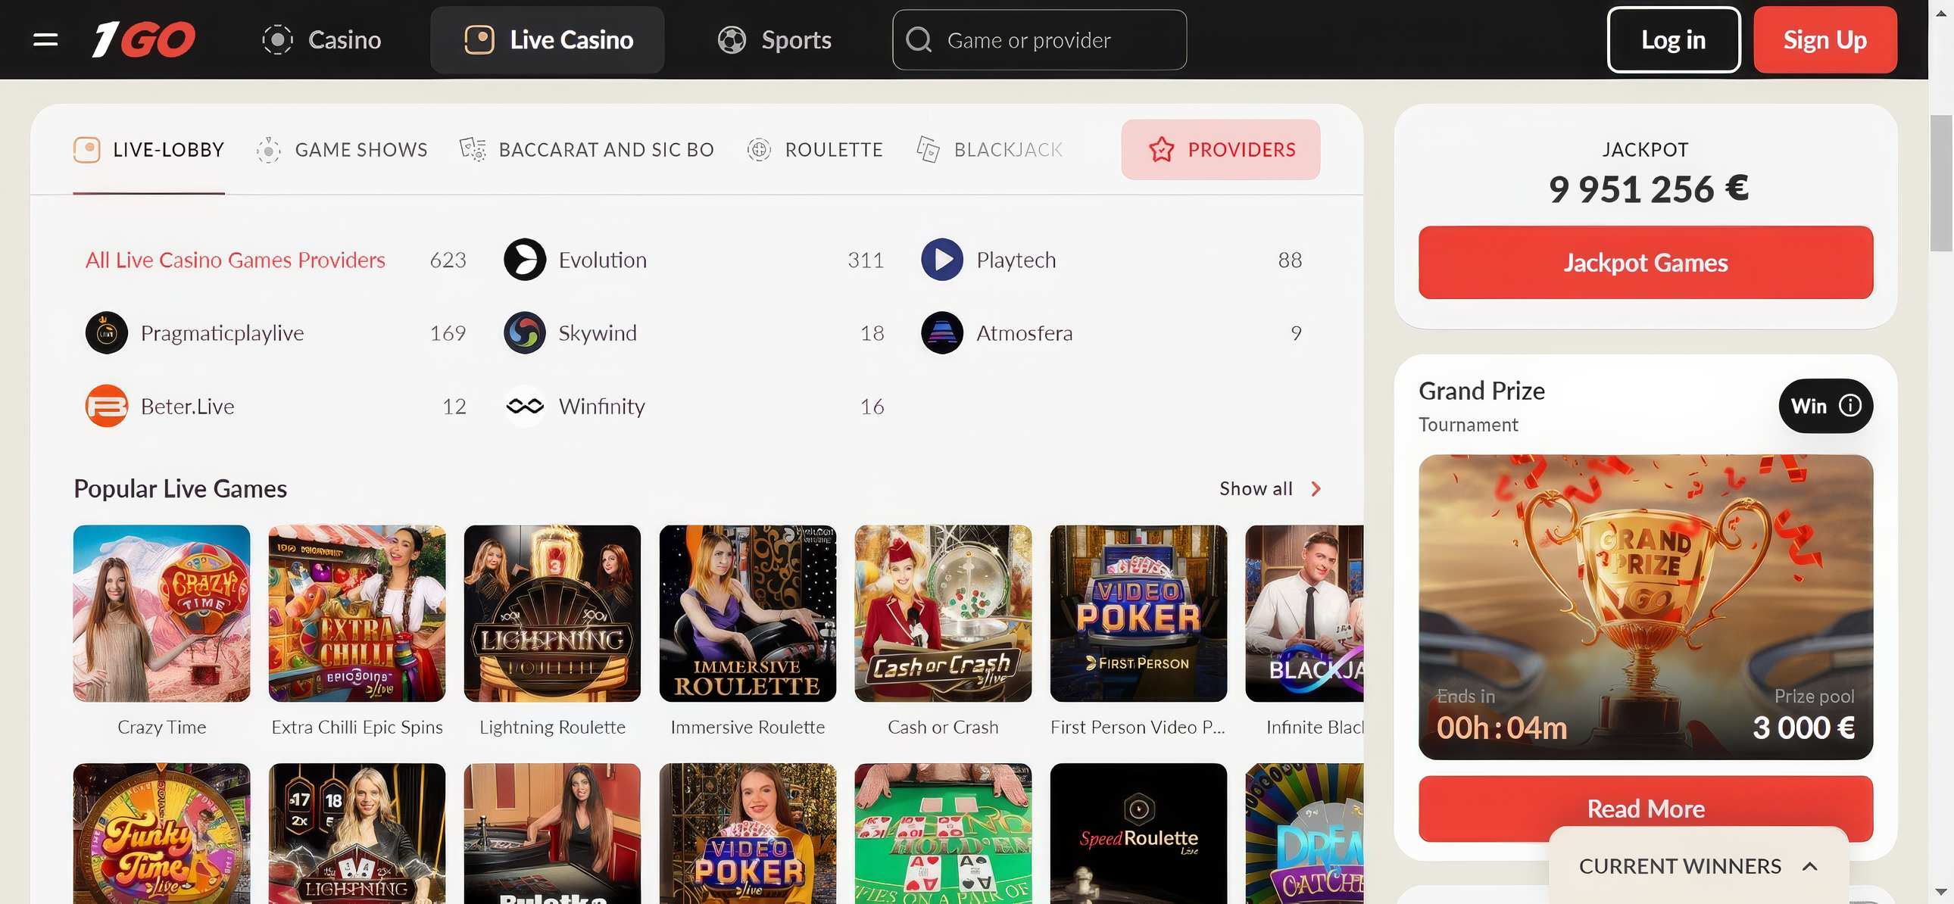Click the Winfinity infinity logo icon
This screenshot has width=1954, height=904.
tap(524, 407)
